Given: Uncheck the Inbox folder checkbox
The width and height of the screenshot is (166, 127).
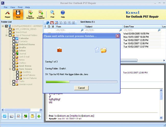Looking at the screenshot, I should click(x=14, y=51).
